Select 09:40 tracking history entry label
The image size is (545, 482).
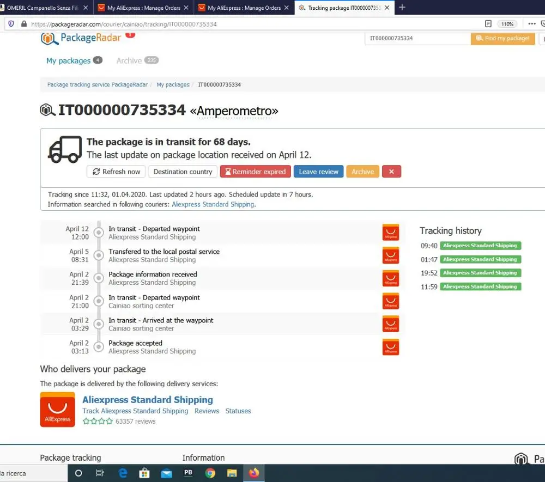[480, 246]
